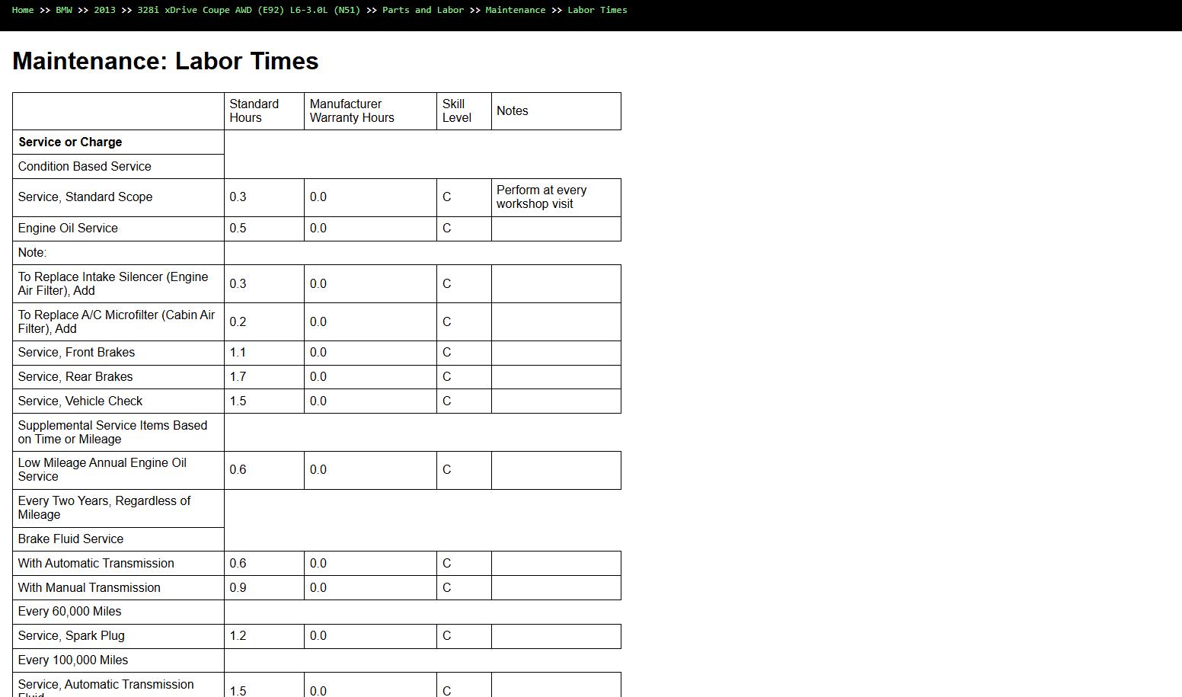
Task: Select the 0.5 hours value for Engine Oil Service
Action: tap(238, 229)
